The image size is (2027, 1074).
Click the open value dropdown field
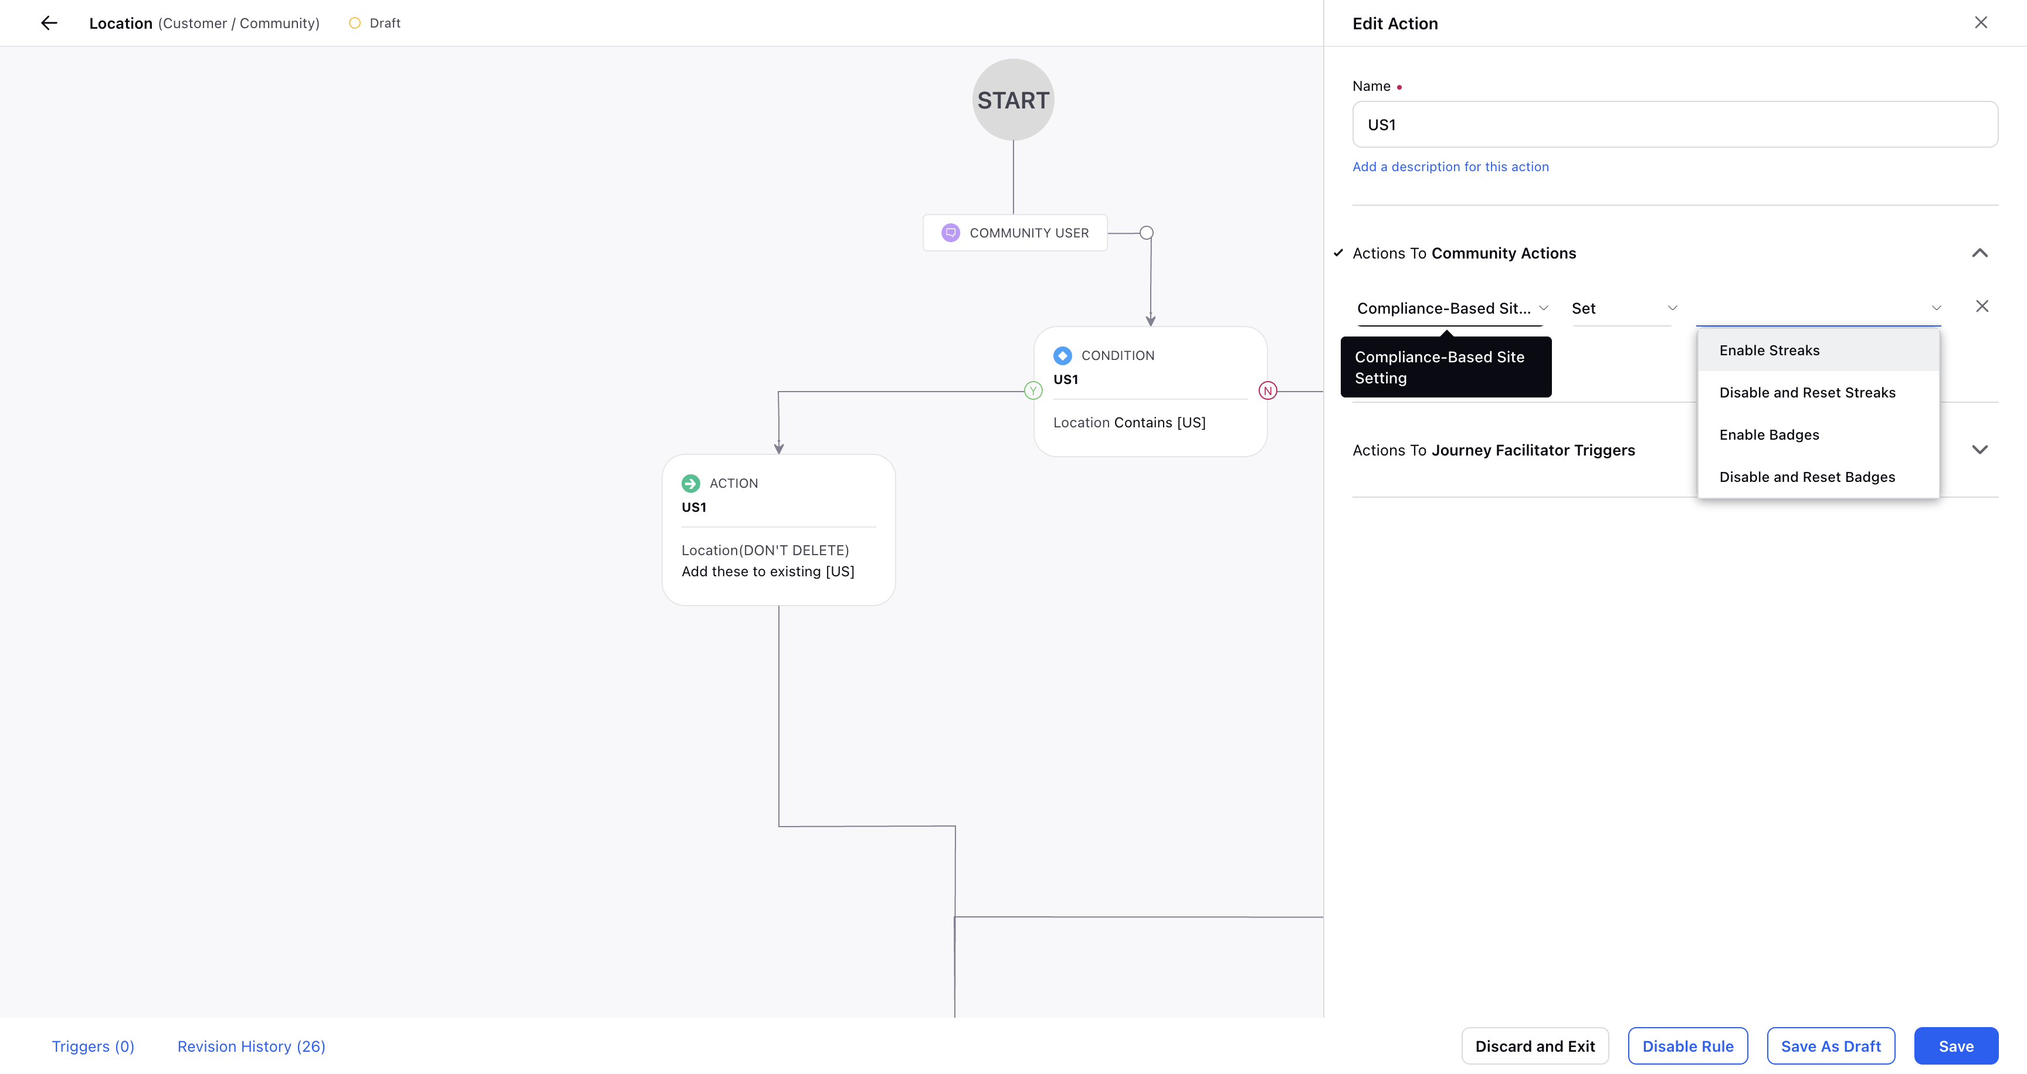click(x=1818, y=308)
